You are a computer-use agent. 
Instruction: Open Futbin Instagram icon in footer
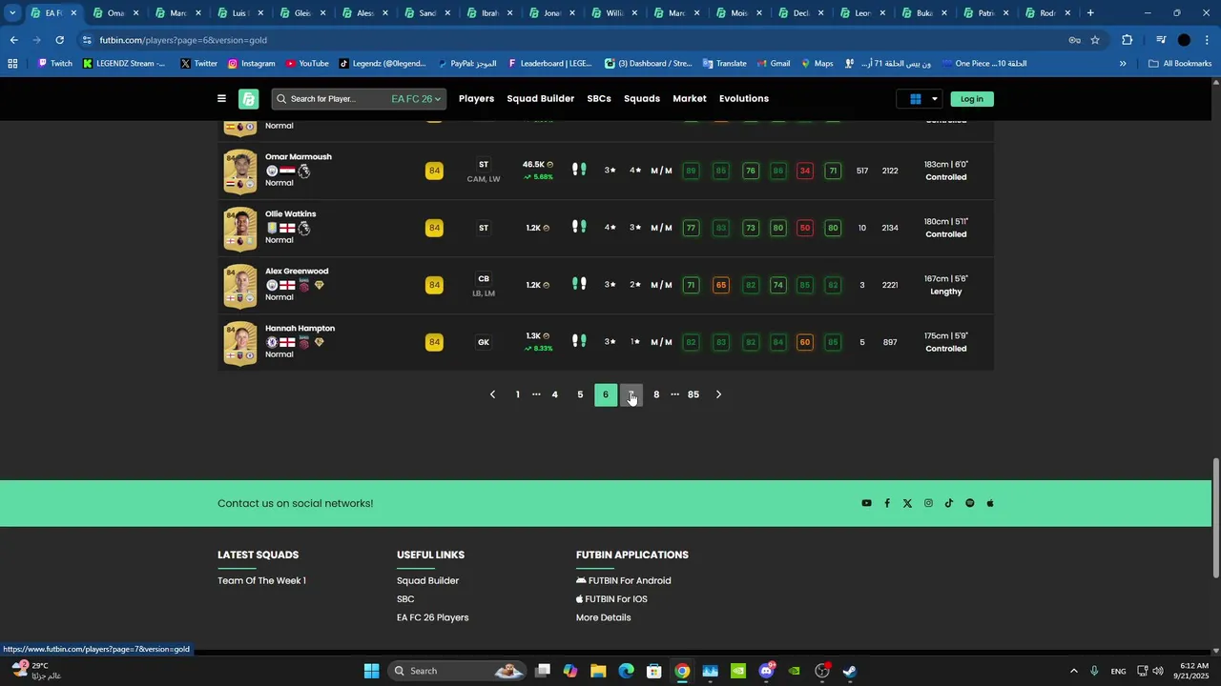(928, 503)
